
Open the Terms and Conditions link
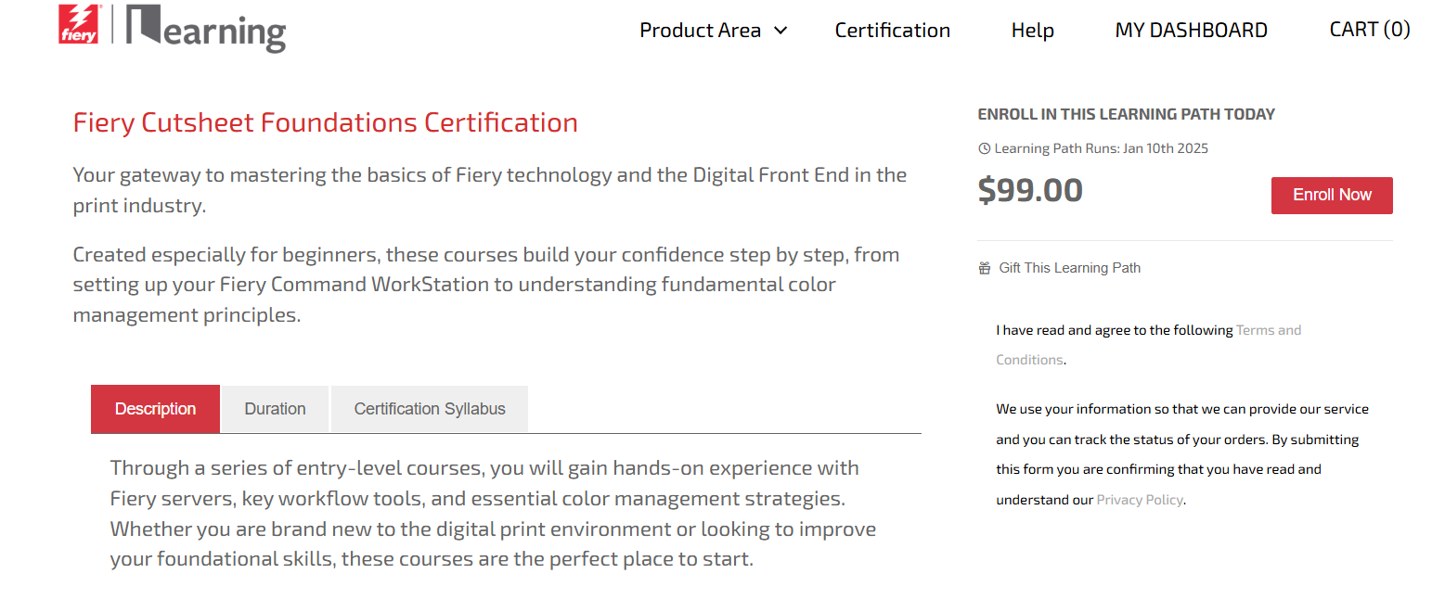coord(1268,330)
